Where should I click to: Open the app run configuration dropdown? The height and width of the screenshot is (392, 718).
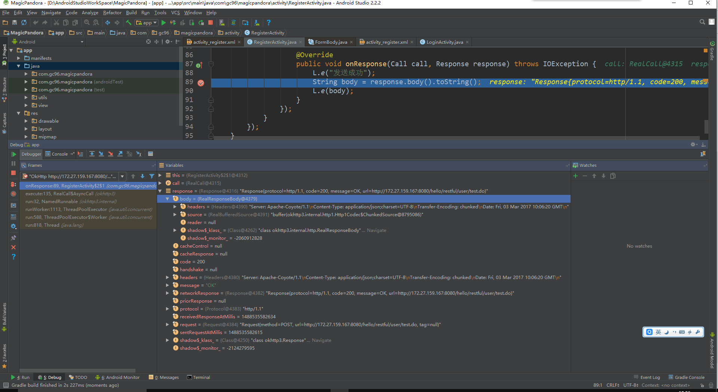146,23
